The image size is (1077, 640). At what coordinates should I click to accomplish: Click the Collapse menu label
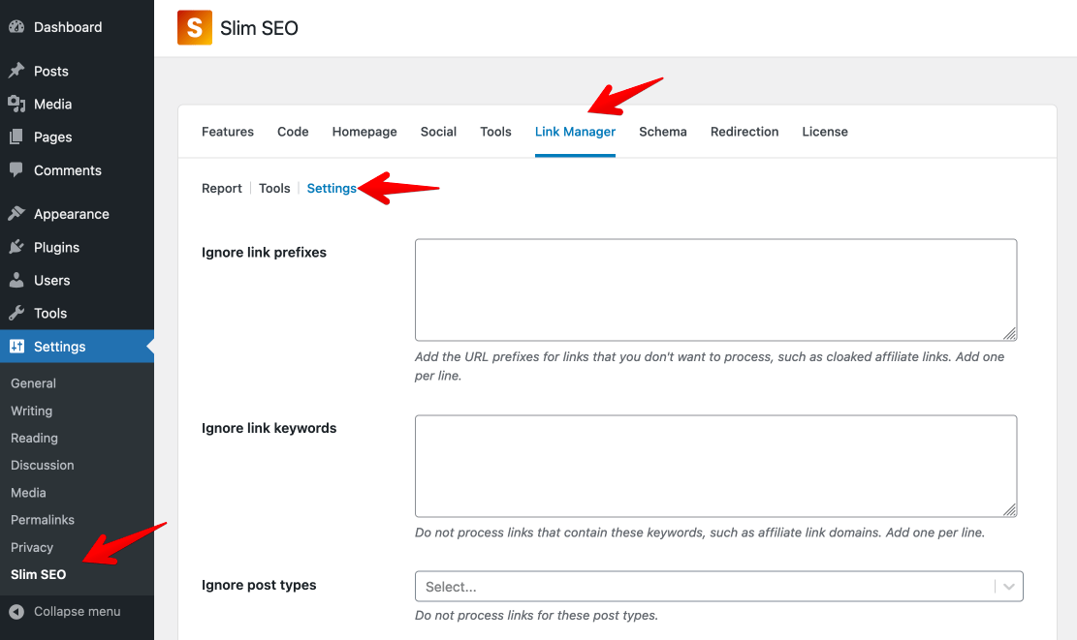77,611
